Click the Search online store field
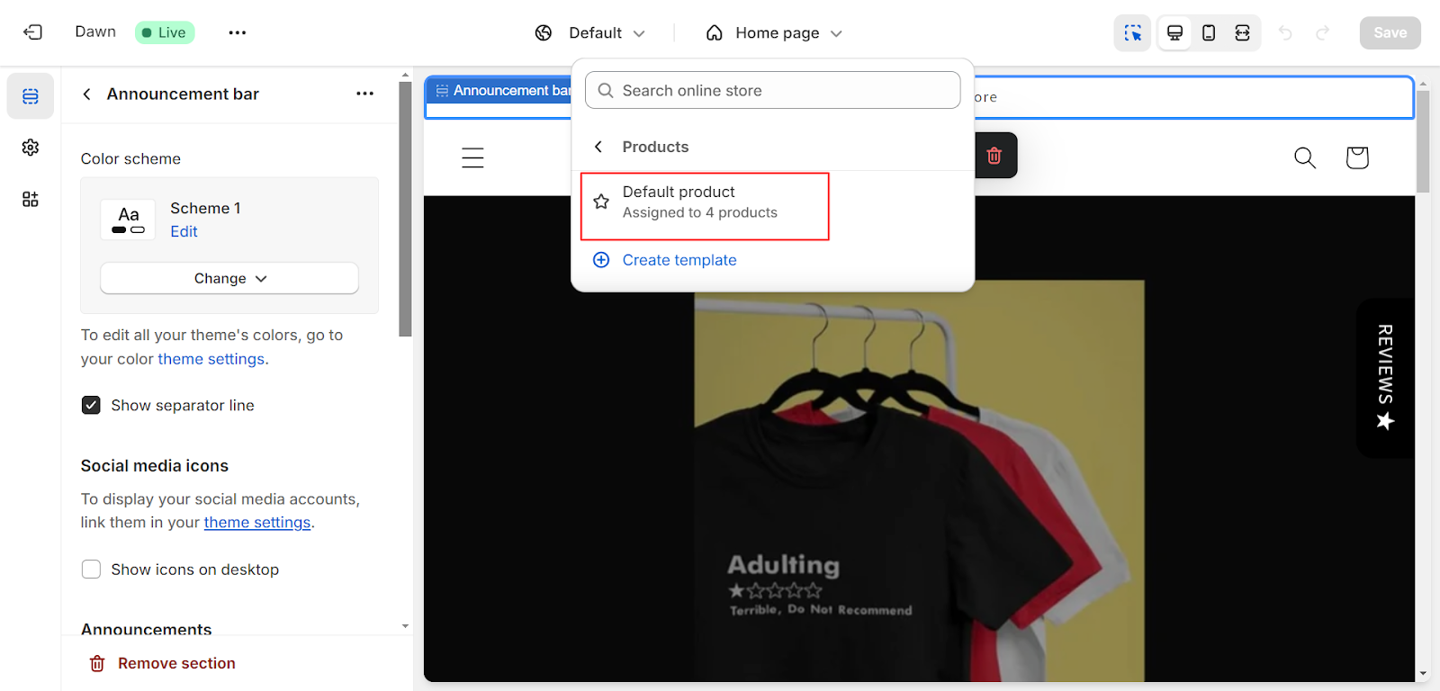 (x=773, y=90)
